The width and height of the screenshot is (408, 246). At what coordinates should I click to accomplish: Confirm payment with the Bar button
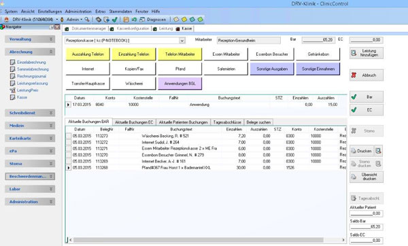[x=366, y=96]
